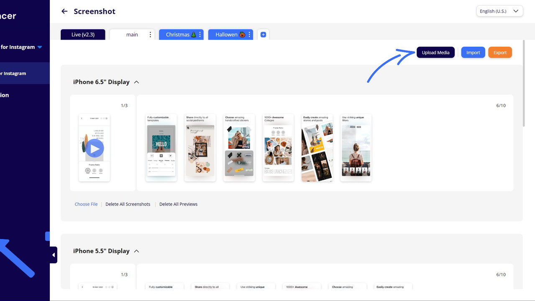Collapse the left sidebar with arrow handle
Image resolution: width=535 pixels, height=301 pixels.
pos(53,255)
